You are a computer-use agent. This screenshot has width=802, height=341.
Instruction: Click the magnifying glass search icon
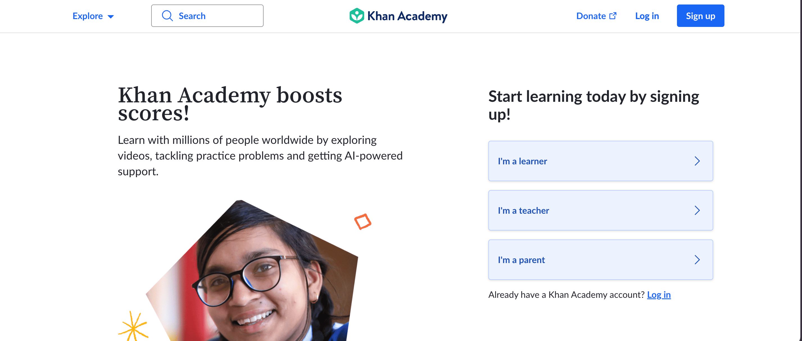(x=167, y=16)
